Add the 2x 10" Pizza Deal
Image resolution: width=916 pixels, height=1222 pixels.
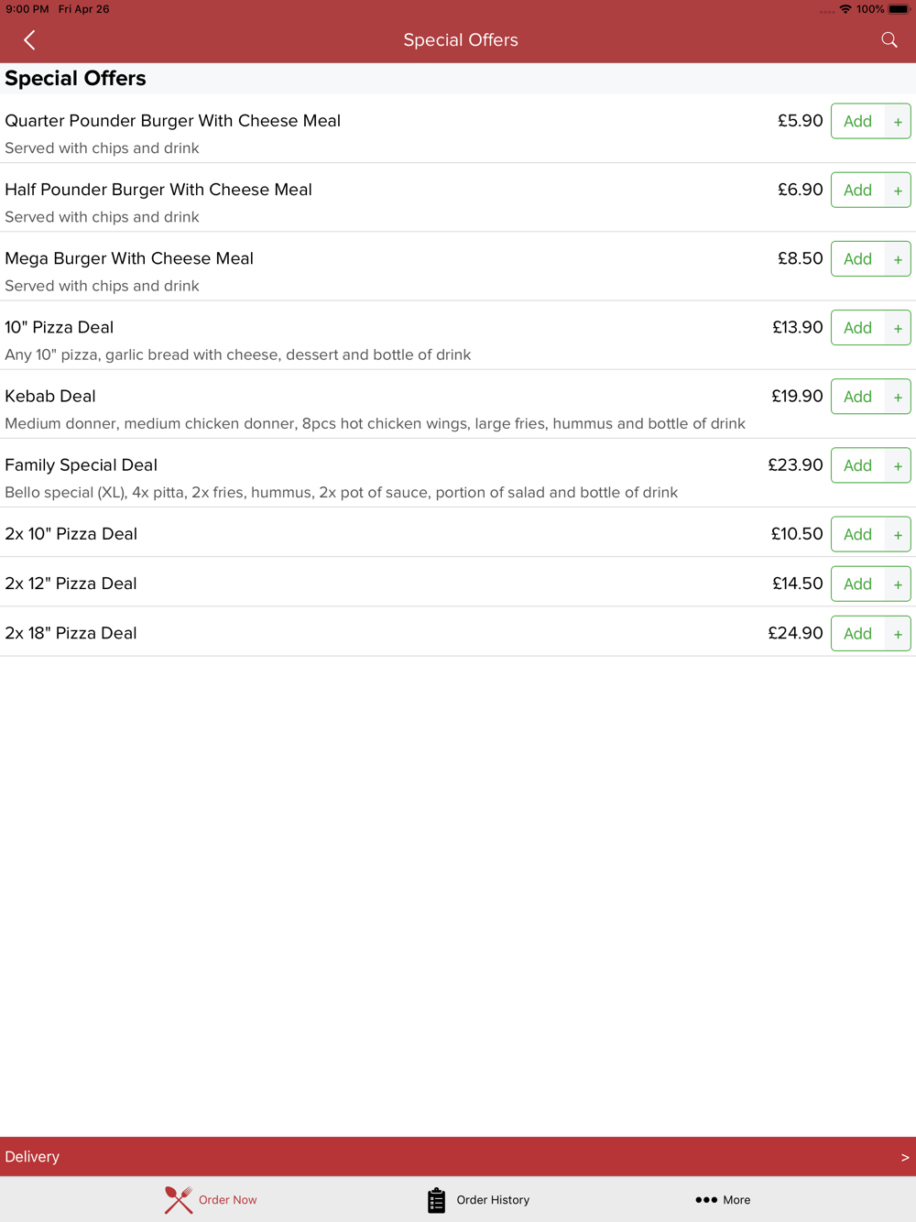(857, 534)
